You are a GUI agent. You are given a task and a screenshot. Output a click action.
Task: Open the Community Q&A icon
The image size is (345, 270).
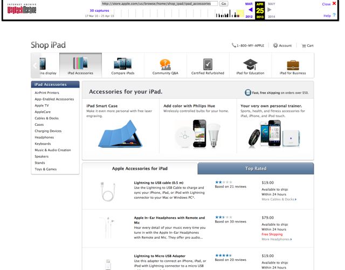[165, 65]
